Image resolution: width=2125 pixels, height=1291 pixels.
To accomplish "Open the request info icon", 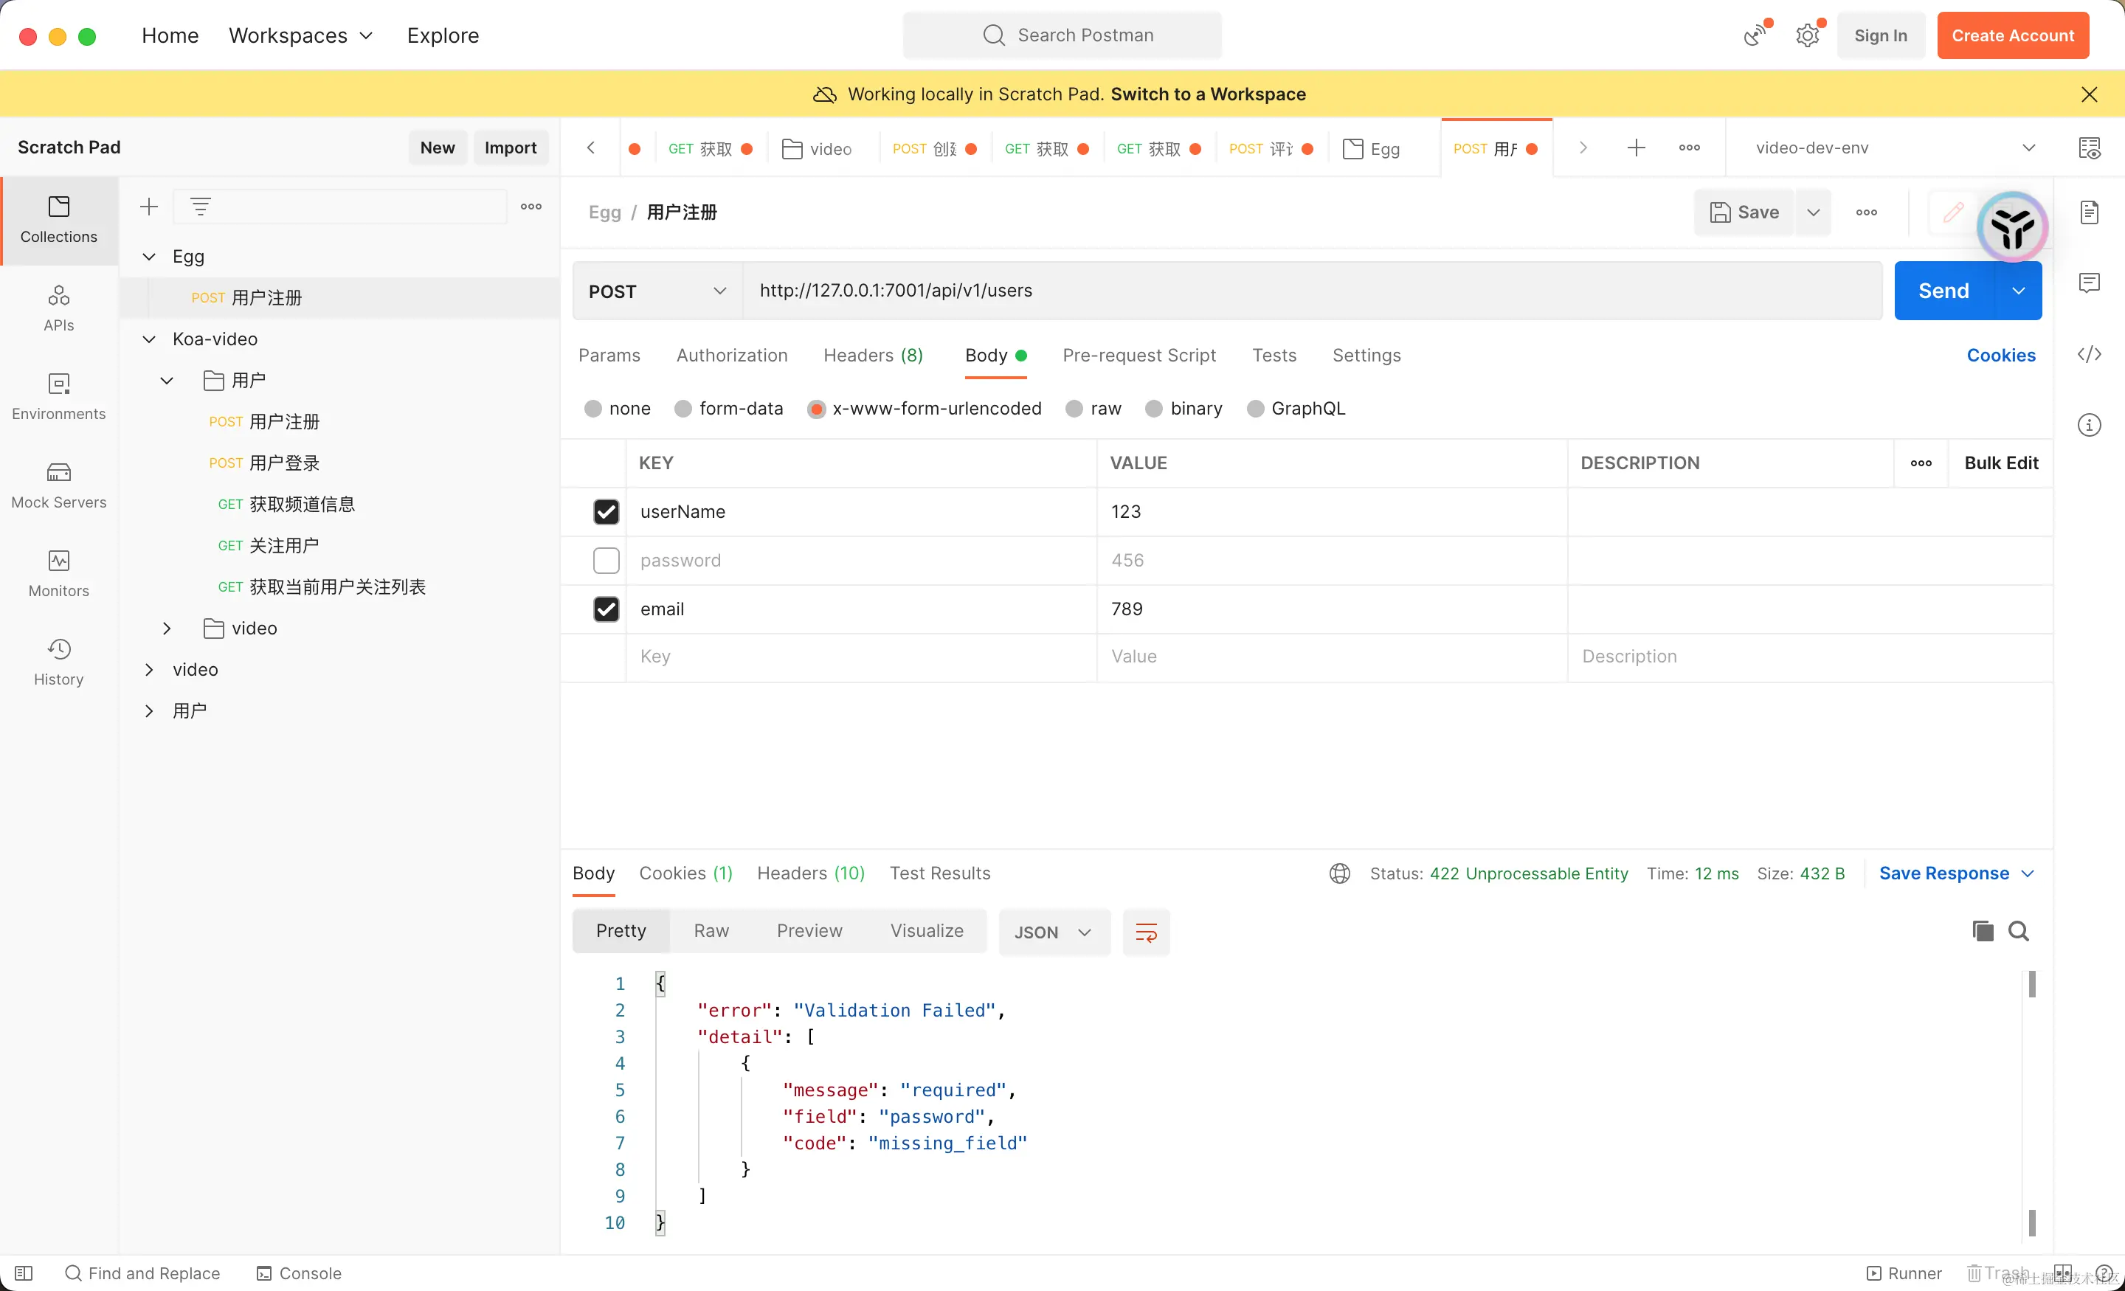I will pyautogui.click(x=2090, y=425).
